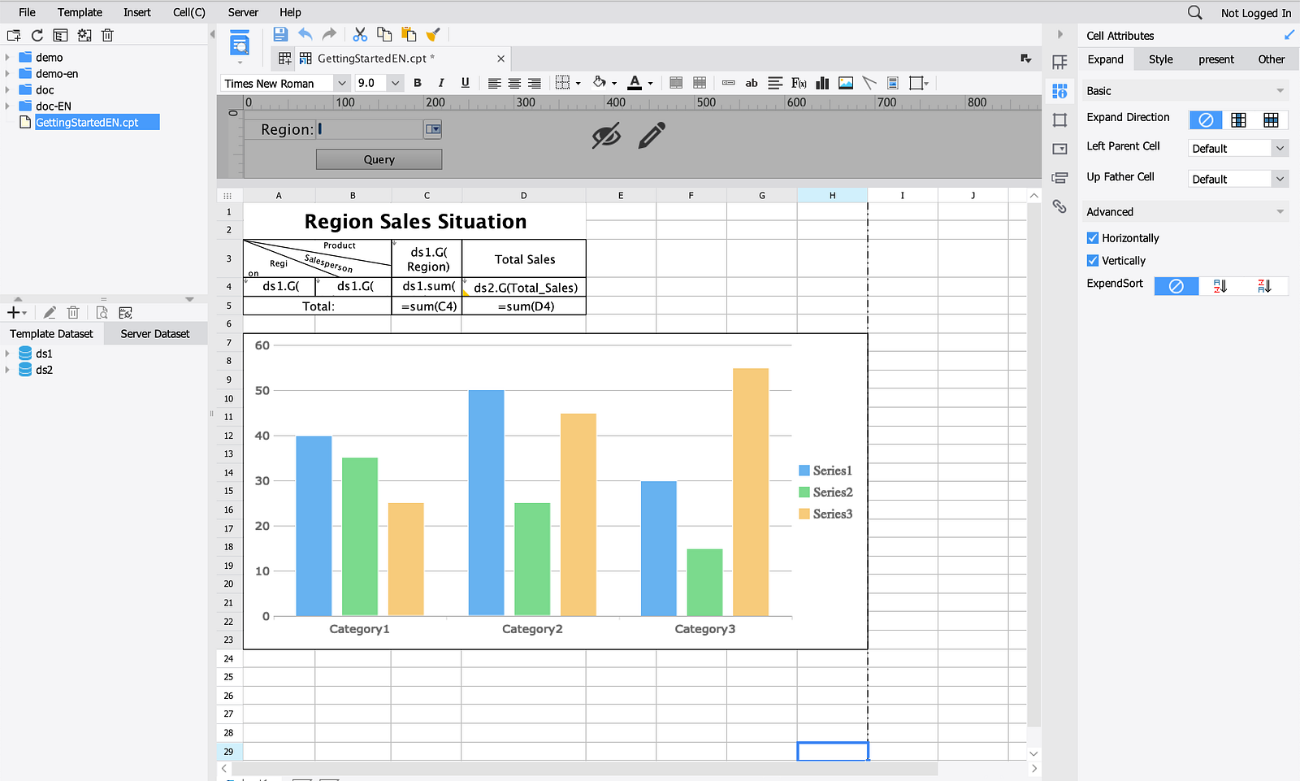Save the template with the floppy disk icon

tap(280, 34)
